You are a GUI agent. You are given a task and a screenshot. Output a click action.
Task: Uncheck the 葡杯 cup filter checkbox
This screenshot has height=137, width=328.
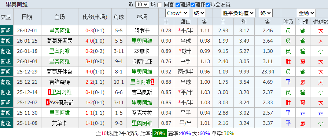click(x=193, y=5)
